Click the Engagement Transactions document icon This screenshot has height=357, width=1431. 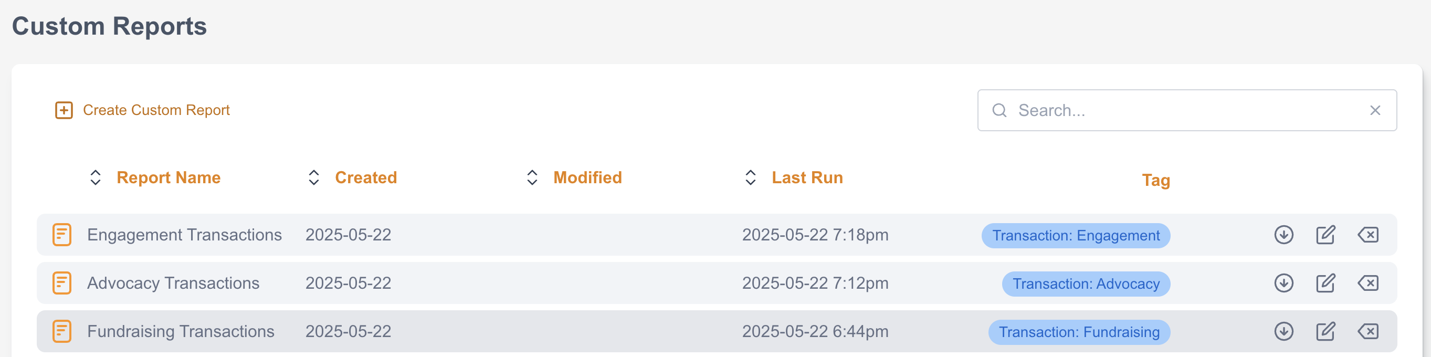point(61,235)
